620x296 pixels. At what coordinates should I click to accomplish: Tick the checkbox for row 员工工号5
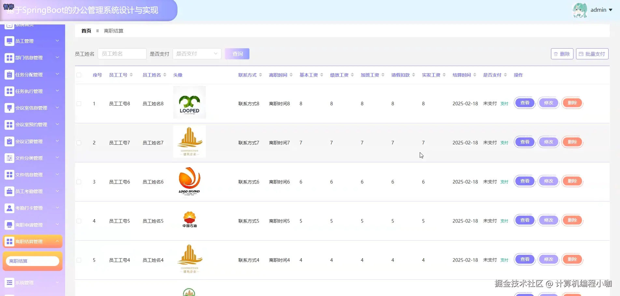tap(79, 221)
